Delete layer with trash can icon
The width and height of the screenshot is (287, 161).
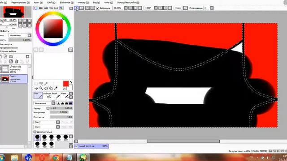17,62
